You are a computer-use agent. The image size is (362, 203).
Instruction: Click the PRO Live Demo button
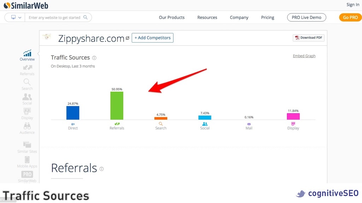tap(306, 18)
